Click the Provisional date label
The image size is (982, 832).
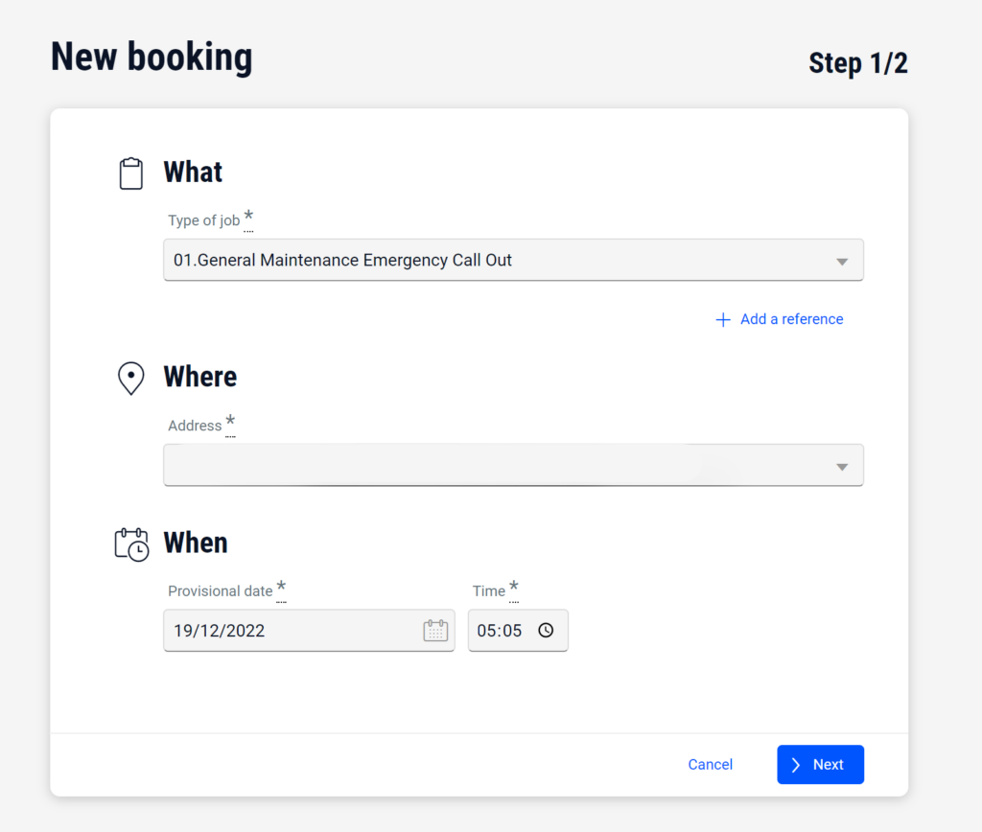tap(220, 591)
